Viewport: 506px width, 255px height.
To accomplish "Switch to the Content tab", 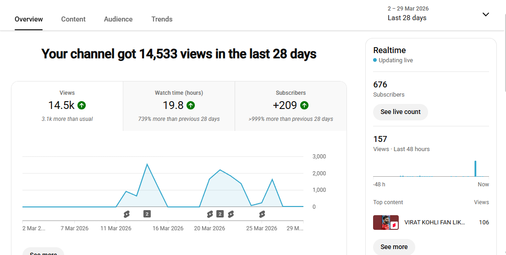I will 73,19.
